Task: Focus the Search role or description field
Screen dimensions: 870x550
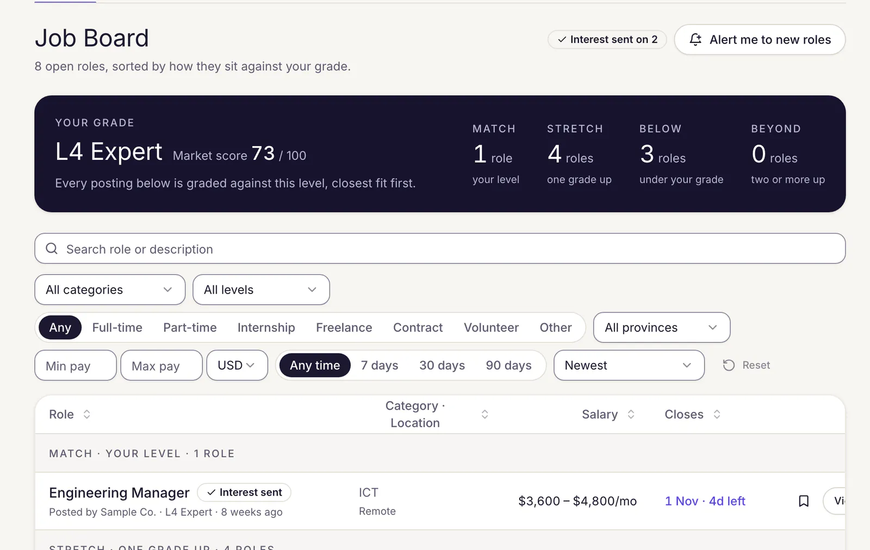Action: pos(440,249)
